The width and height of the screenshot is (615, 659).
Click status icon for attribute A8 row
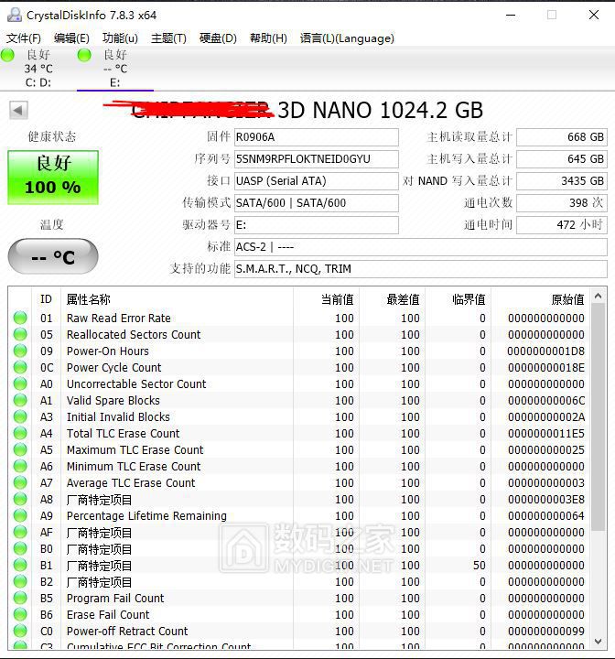(20, 500)
